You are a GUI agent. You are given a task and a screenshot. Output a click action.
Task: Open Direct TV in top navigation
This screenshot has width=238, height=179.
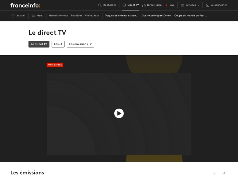(x=133, y=5)
